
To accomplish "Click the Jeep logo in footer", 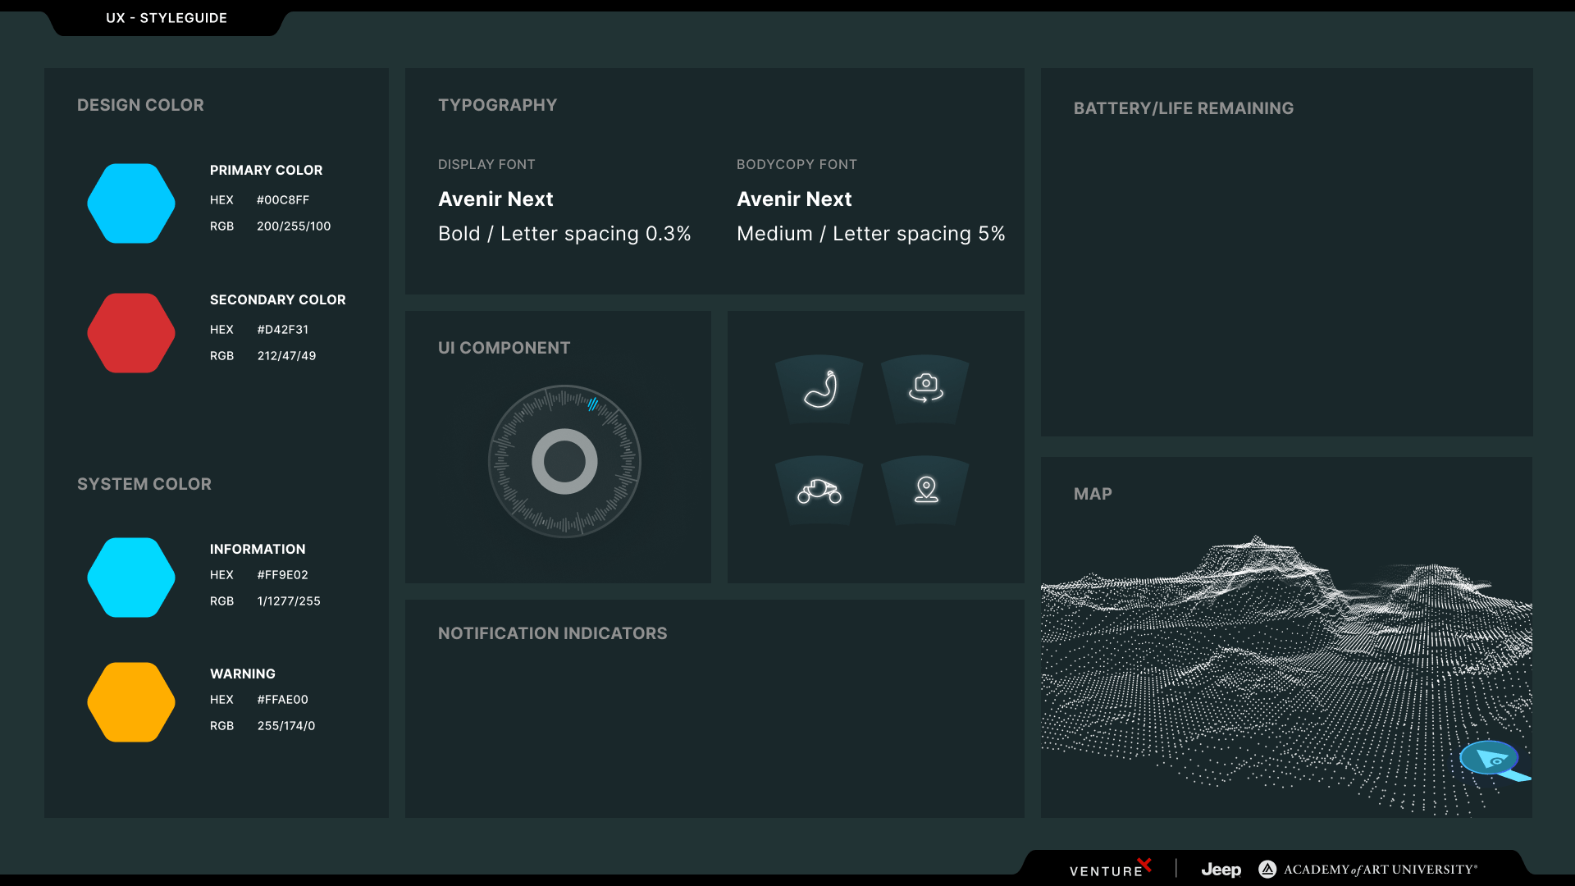I will point(1221,870).
